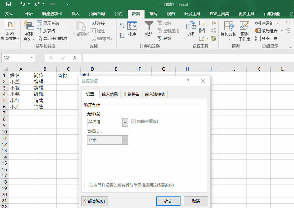Undo the last action

point(23,4)
